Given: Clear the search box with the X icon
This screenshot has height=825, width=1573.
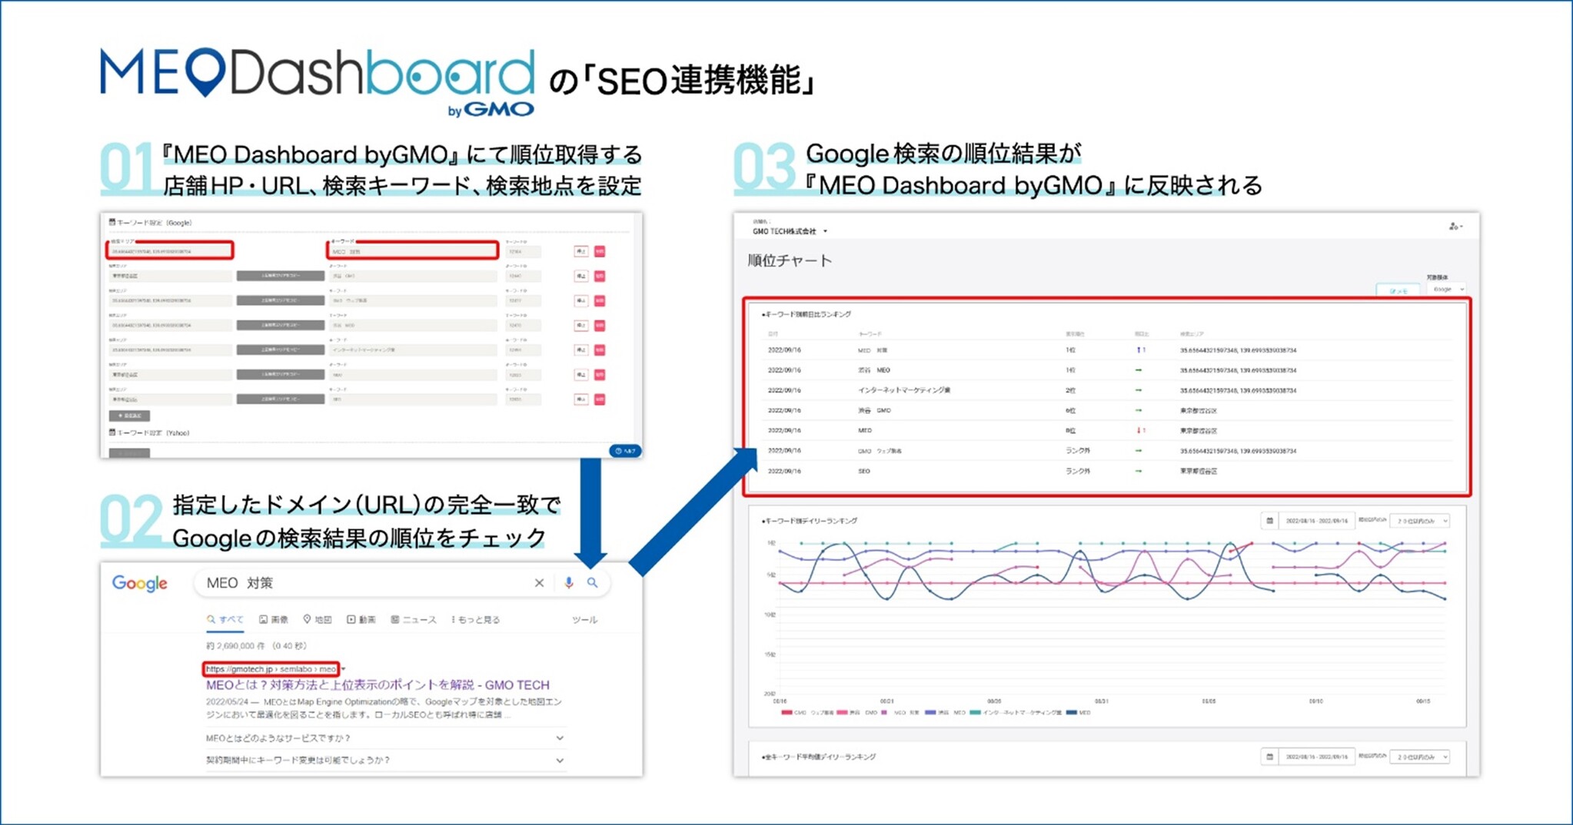Looking at the screenshot, I should (x=539, y=583).
